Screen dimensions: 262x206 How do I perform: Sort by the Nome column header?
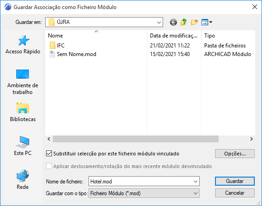[x=96, y=36]
